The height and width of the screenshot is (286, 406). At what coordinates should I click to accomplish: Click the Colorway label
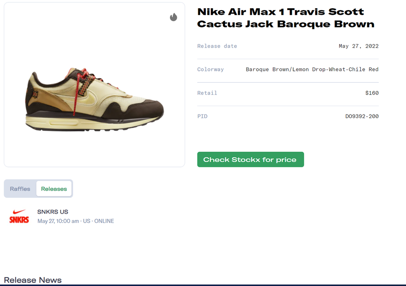click(210, 70)
